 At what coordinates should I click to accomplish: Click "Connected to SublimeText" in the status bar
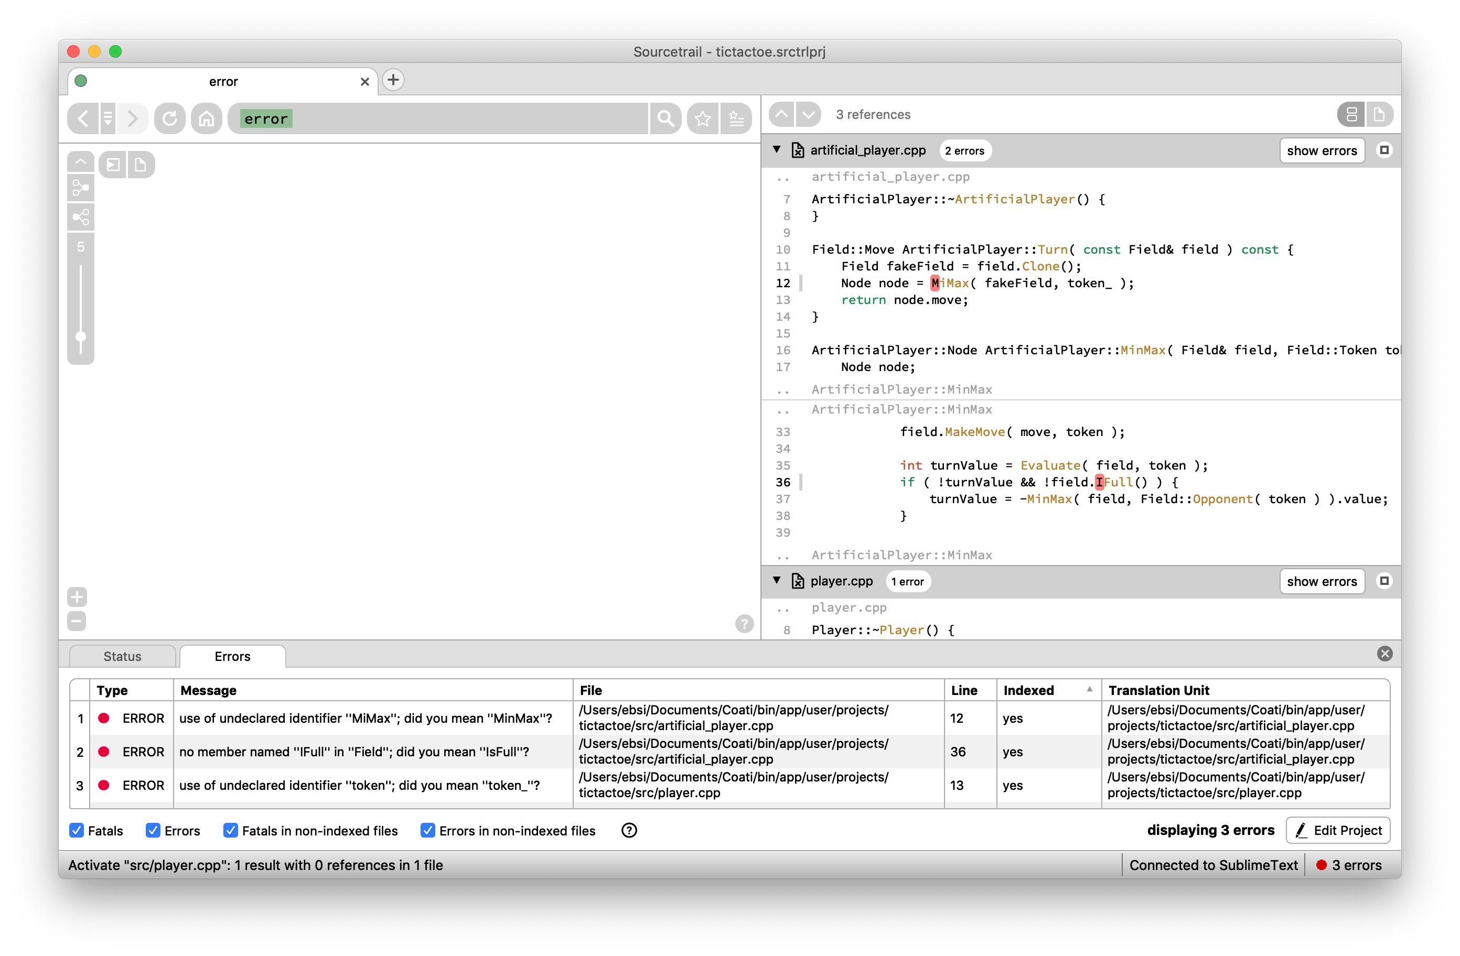click(x=1214, y=865)
